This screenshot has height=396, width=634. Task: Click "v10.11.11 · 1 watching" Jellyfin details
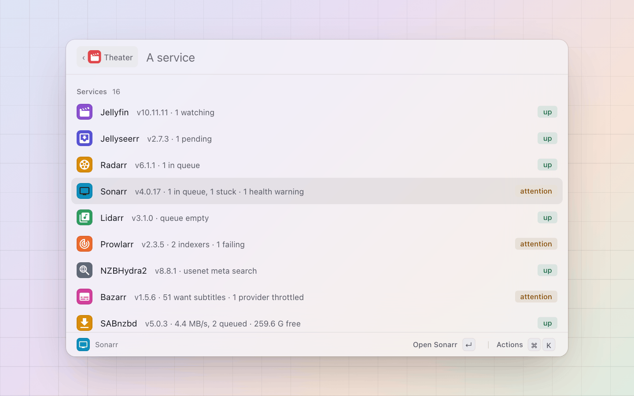click(x=176, y=113)
